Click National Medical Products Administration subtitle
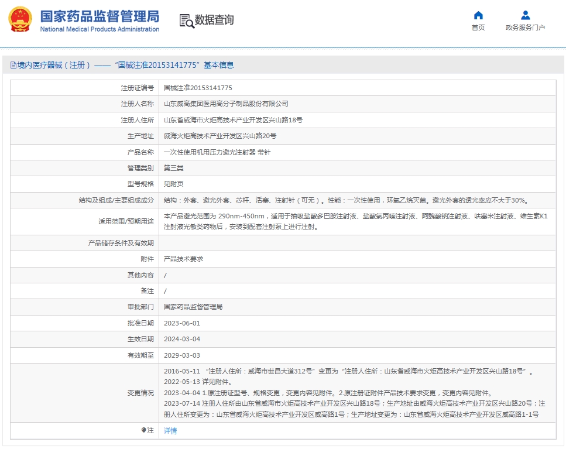 100,29
